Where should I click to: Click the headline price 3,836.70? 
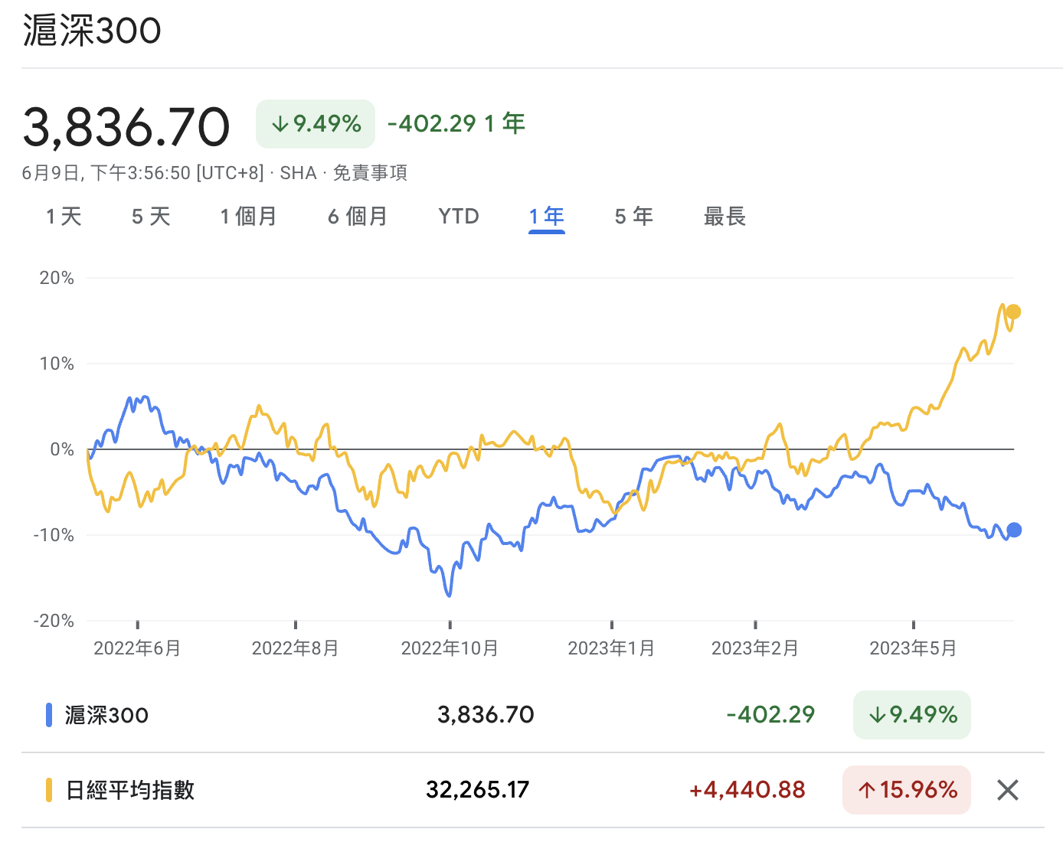(x=126, y=127)
